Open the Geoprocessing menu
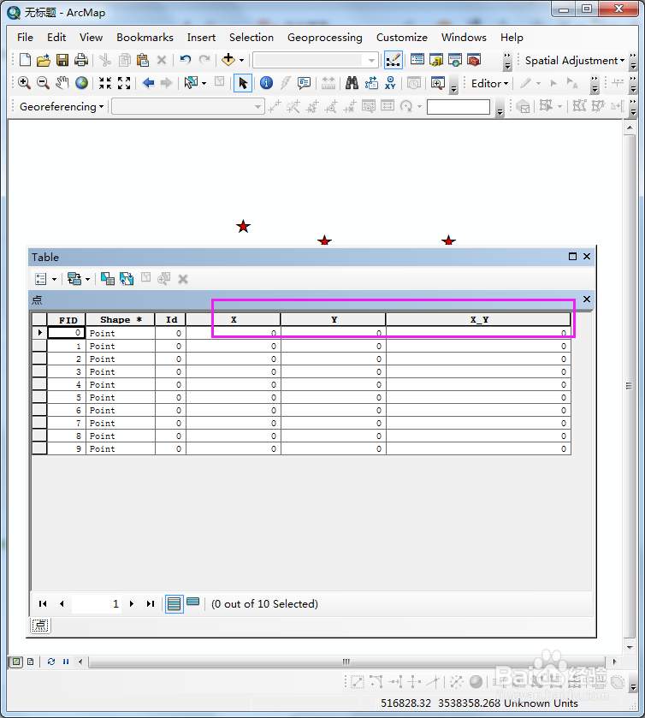The width and height of the screenshot is (645, 718). (x=324, y=37)
